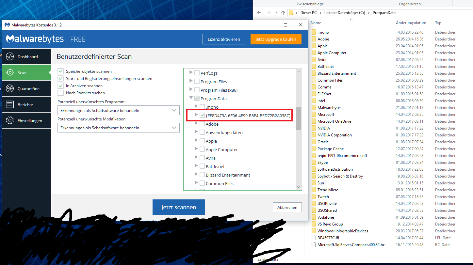Click the Einstellungen gear icon
Screen dimensions: 473x265
click(x=10, y=120)
